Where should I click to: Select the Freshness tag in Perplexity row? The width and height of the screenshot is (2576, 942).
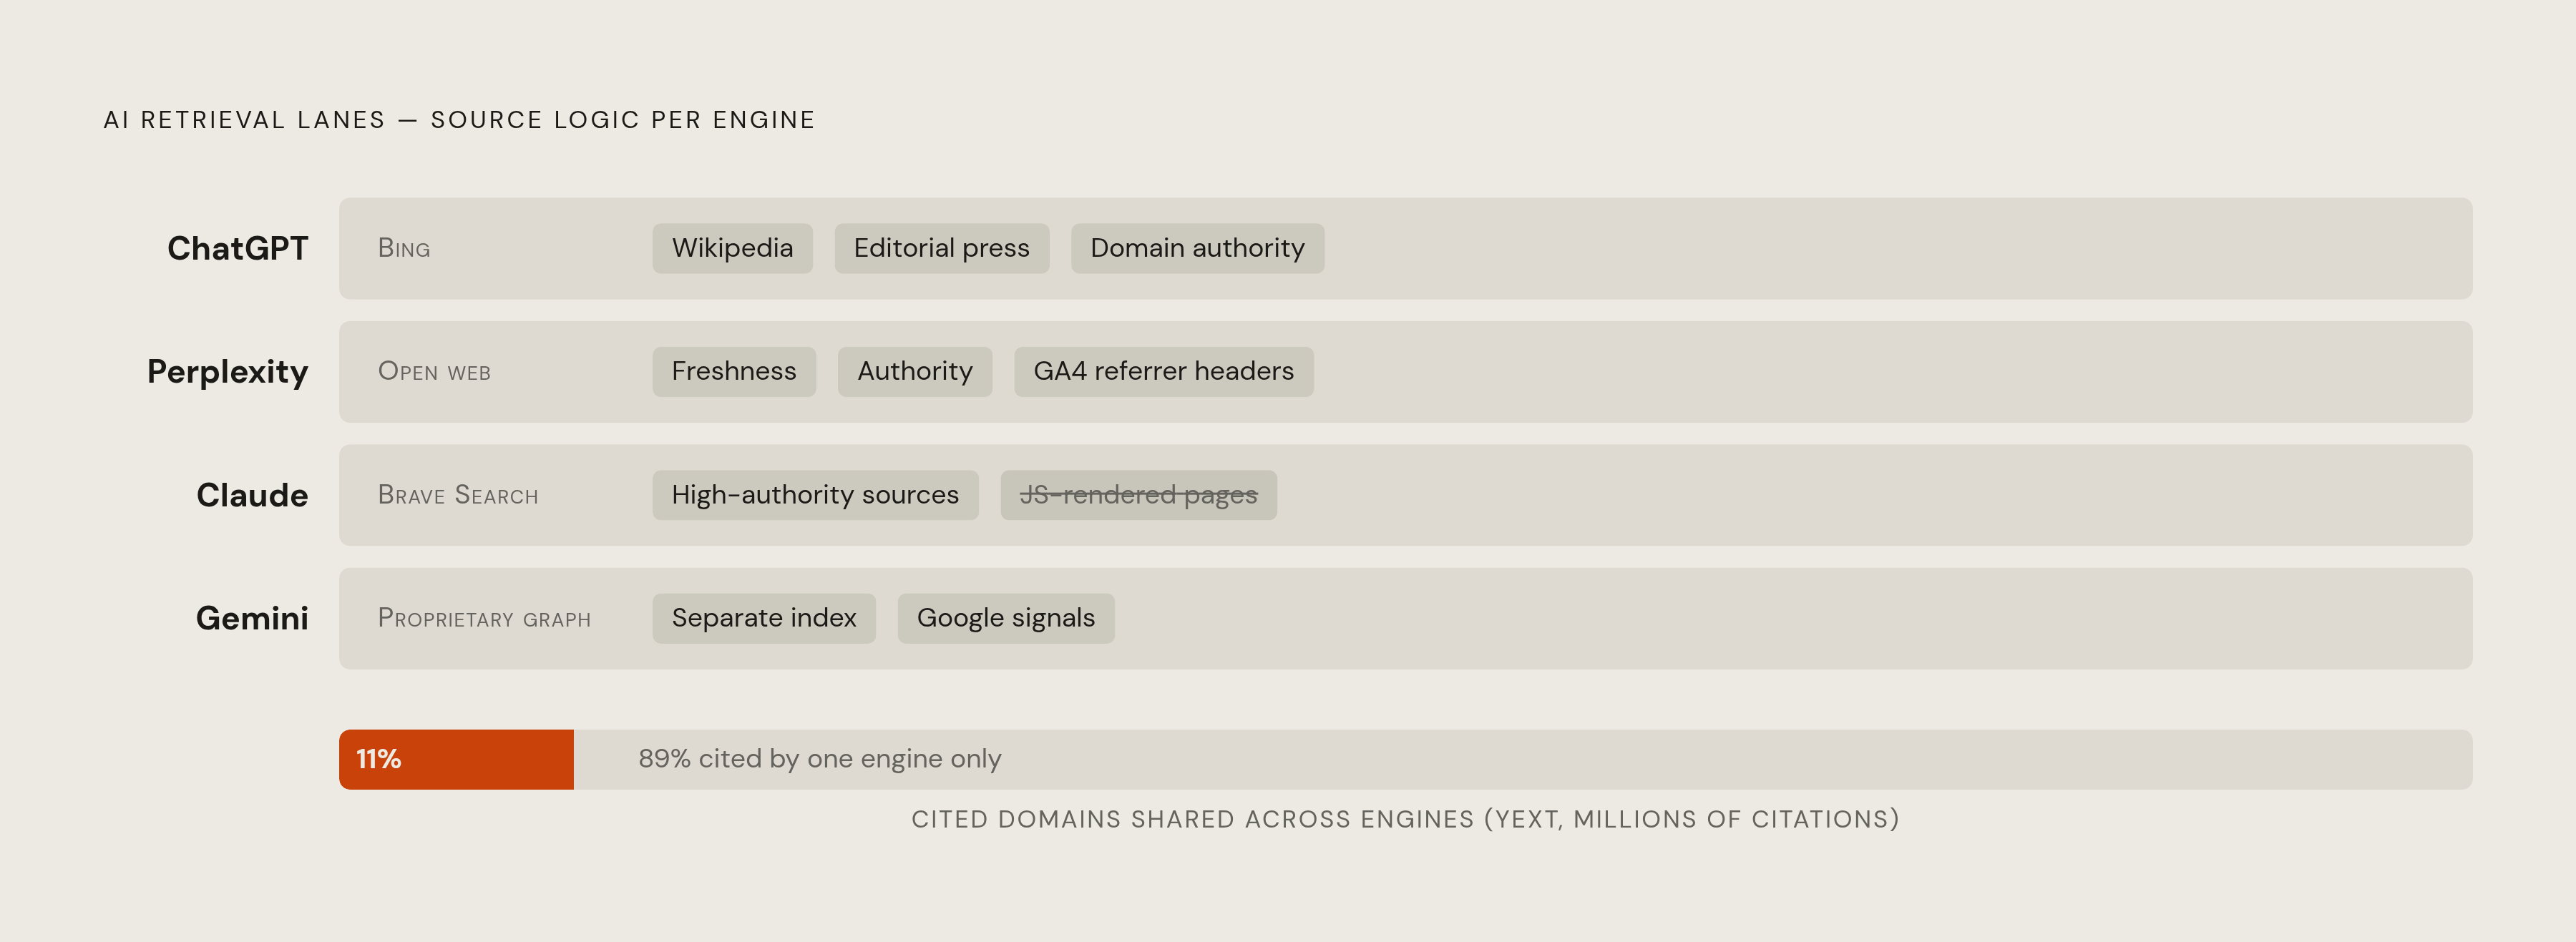coord(734,371)
